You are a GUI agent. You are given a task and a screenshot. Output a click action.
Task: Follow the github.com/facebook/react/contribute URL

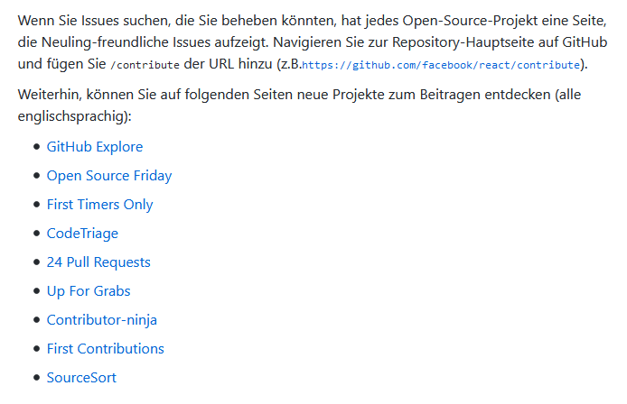[x=441, y=65]
